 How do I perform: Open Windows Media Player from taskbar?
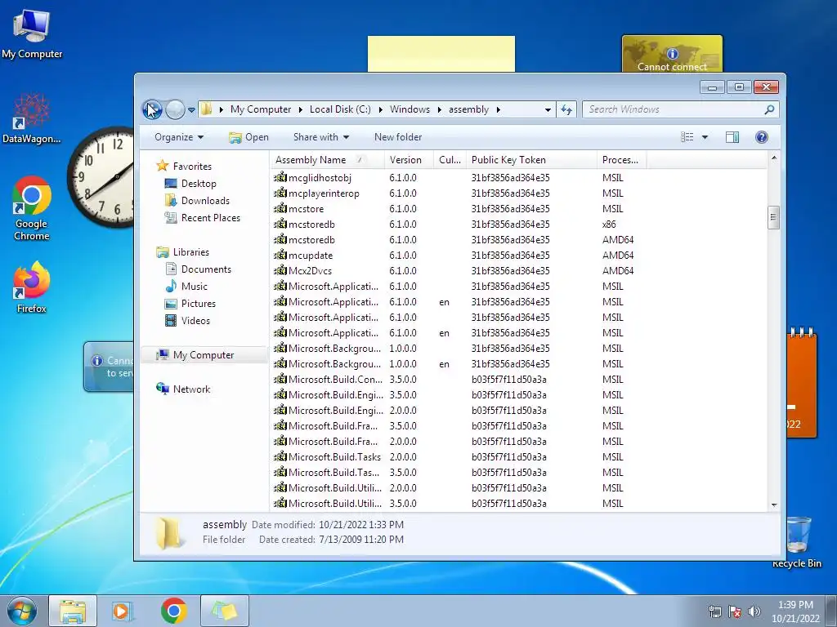click(123, 611)
